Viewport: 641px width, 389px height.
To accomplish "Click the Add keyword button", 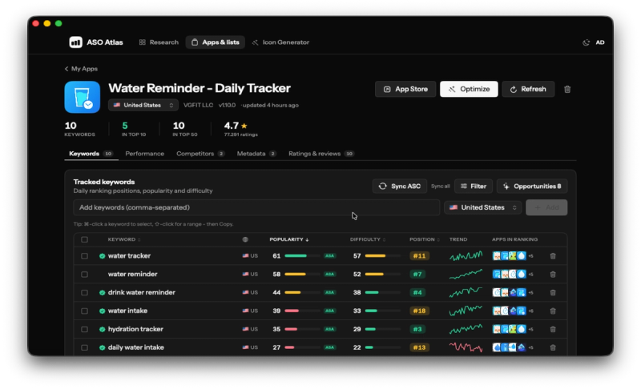I will (x=546, y=207).
